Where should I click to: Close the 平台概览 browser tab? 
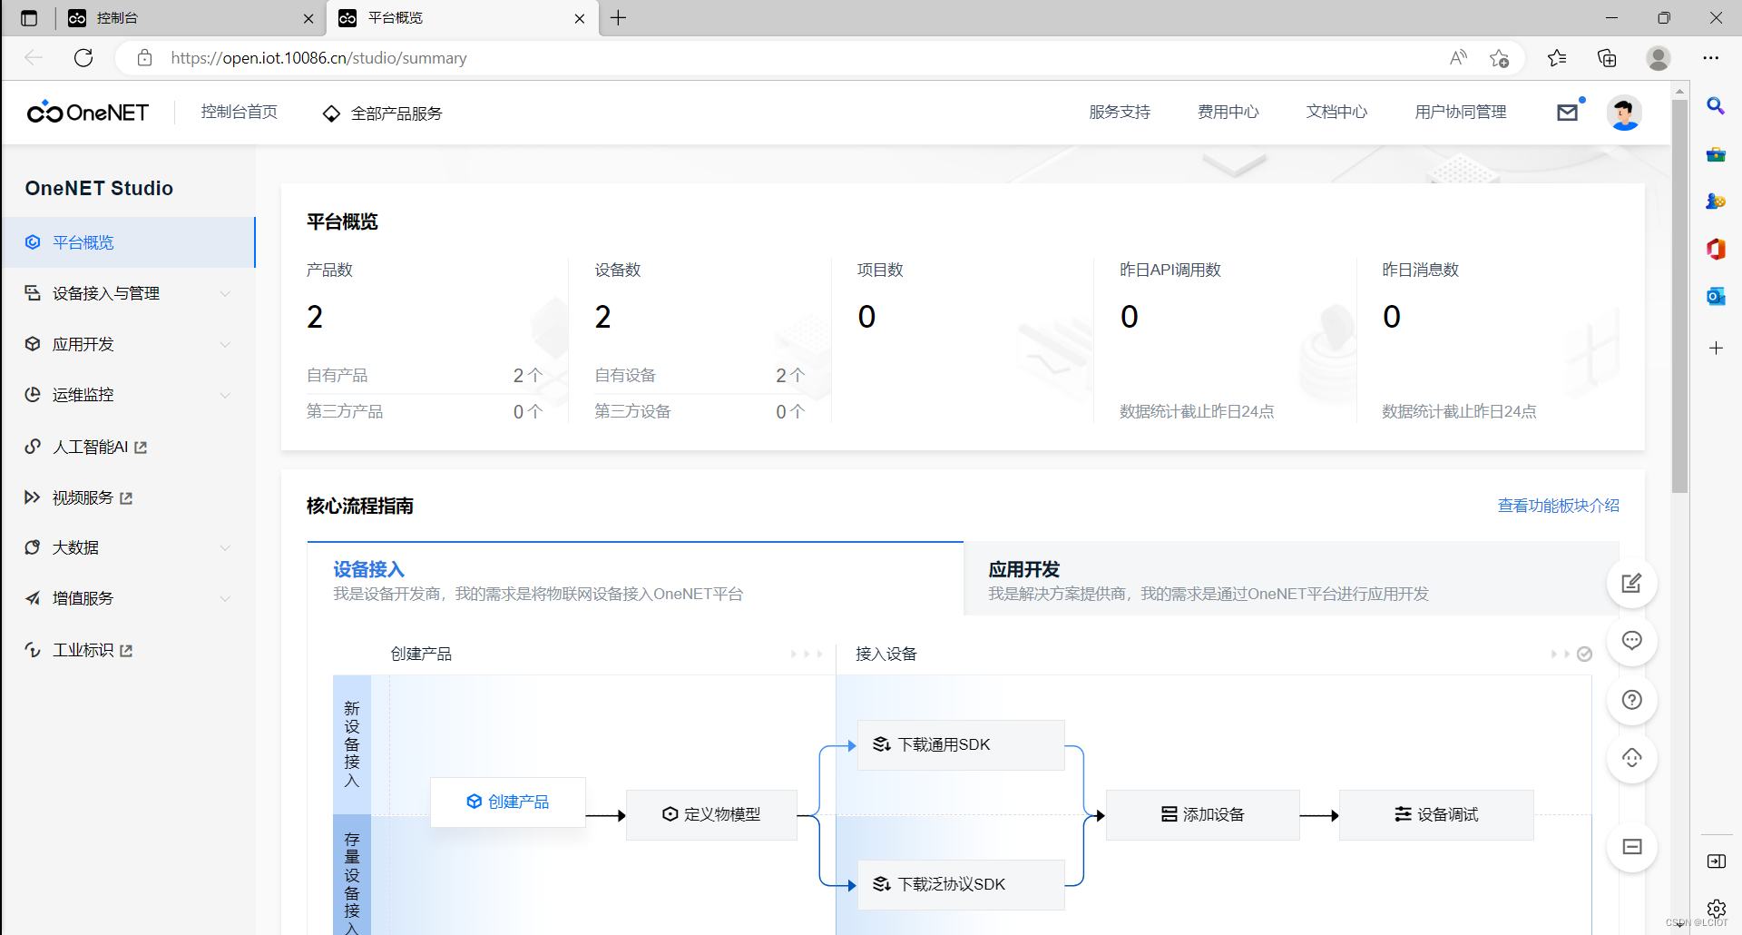coord(580,18)
